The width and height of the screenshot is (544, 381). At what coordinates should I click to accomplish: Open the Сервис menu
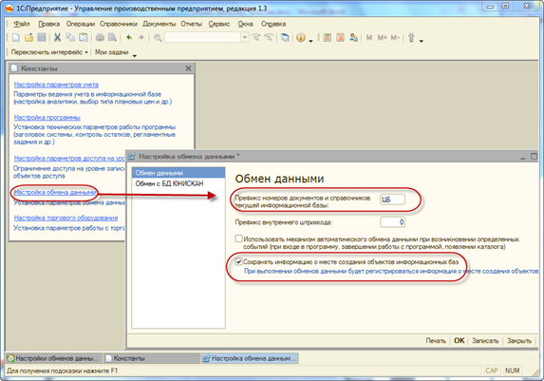[219, 24]
